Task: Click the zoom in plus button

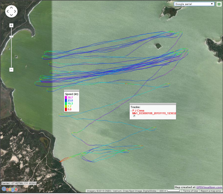Action: (11, 25)
